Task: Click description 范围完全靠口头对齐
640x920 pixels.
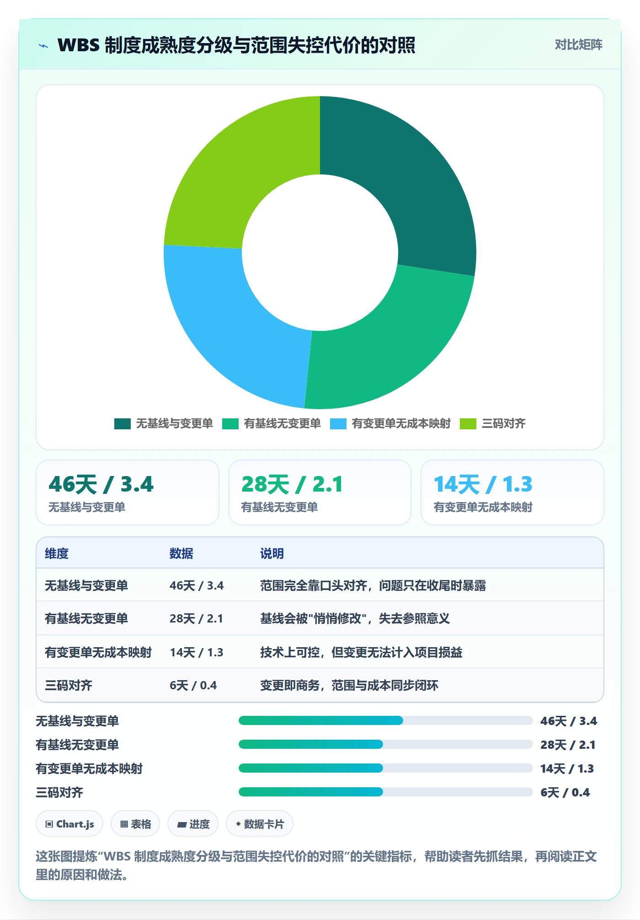Action: click(x=314, y=585)
